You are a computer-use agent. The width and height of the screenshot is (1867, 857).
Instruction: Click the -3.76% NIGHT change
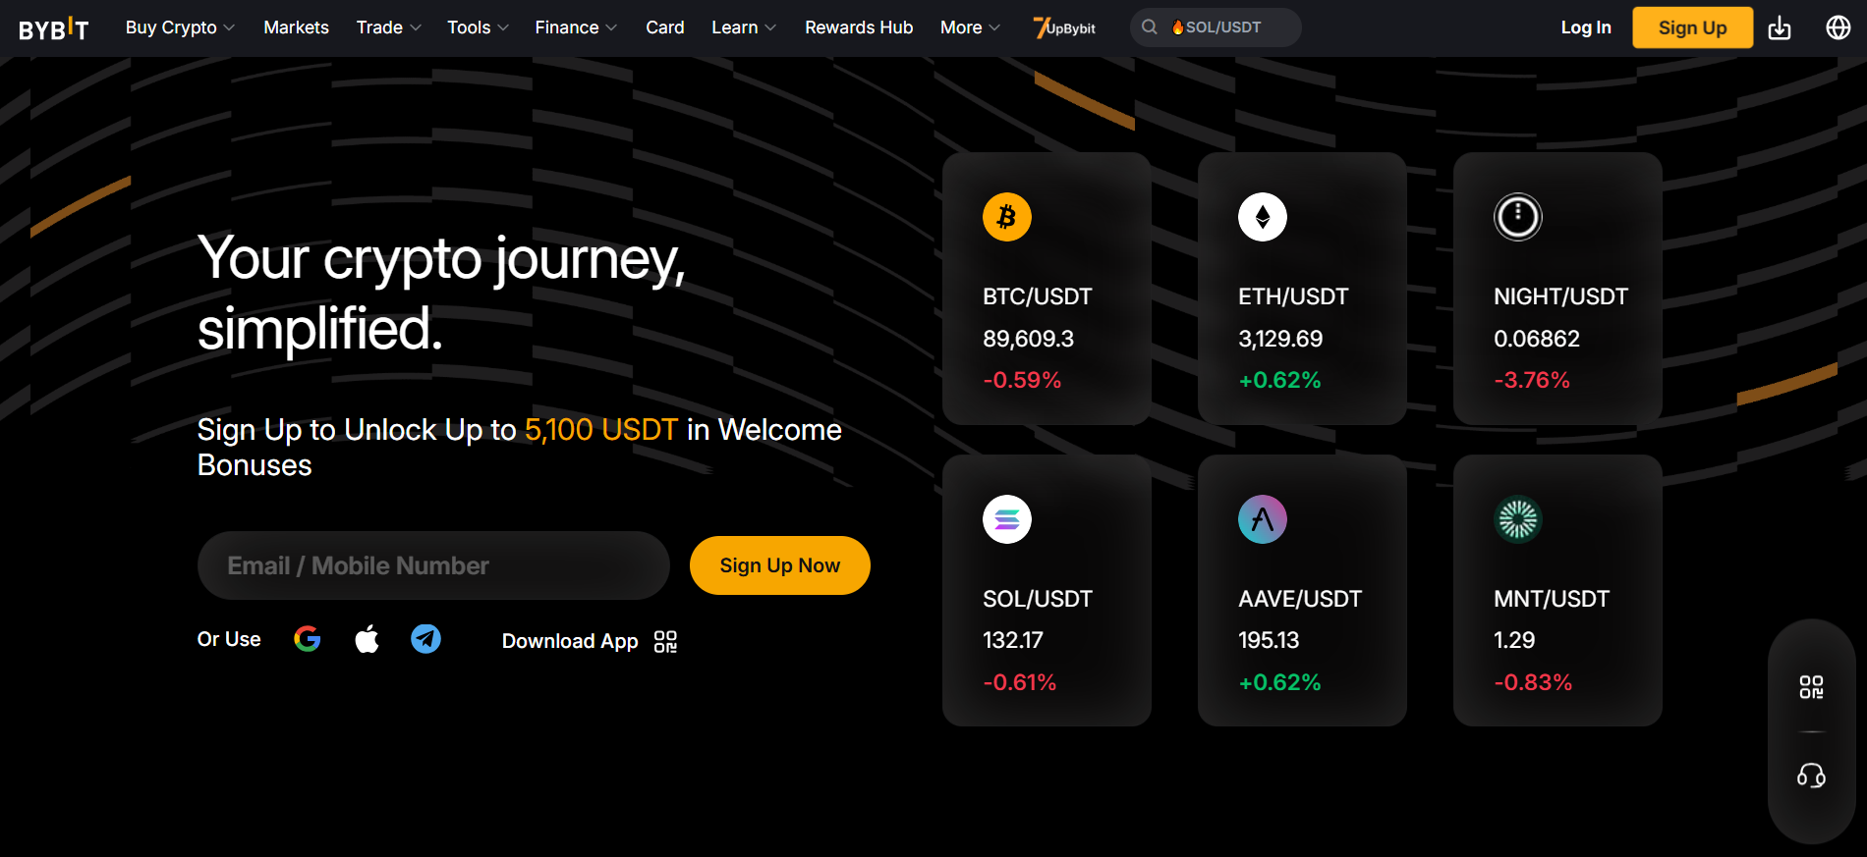[x=1532, y=380]
